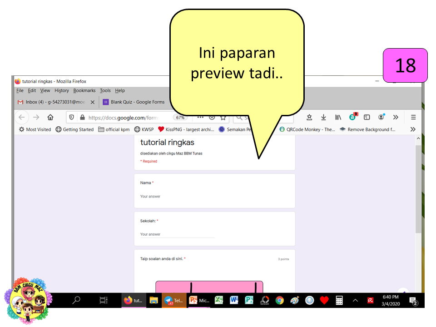Screen dimensions: 436x327
Task: Open Chrome from the taskbar
Action: click(279, 300)
